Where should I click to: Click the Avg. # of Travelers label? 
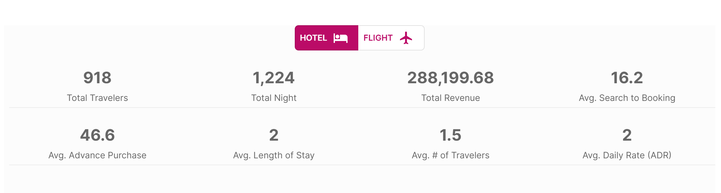pyautogui.click(x=451, y=155)
